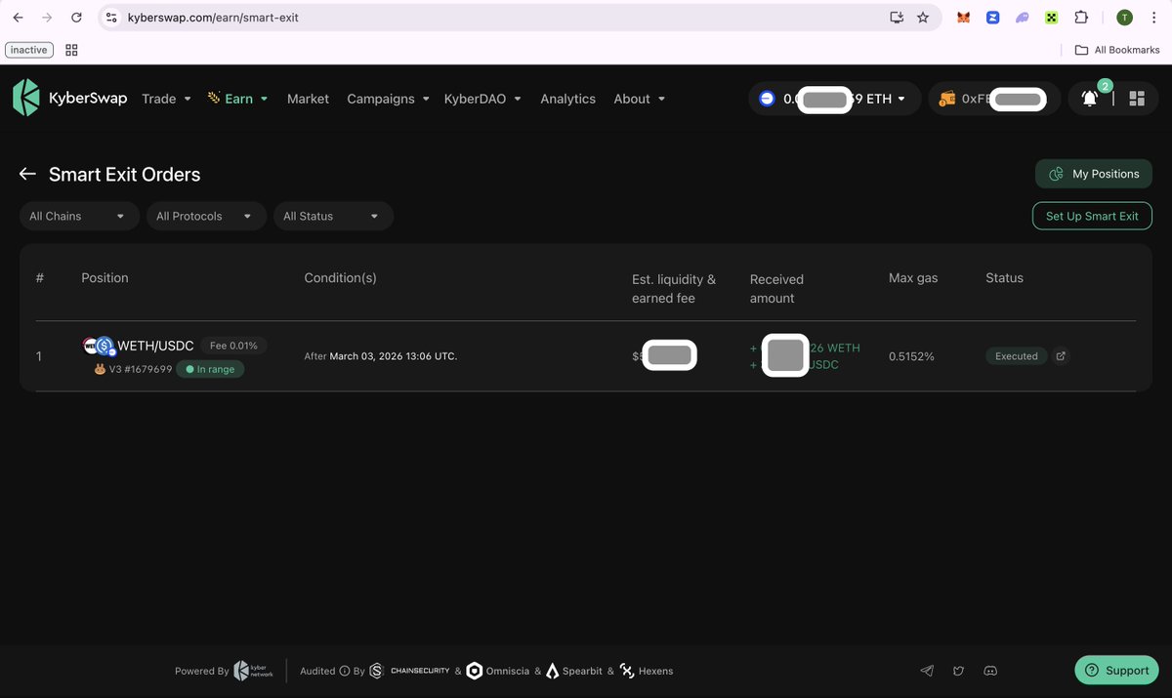Open the Chrome profile avatar

pos(1124,18)
